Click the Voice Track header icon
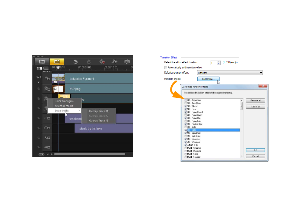This screenshot has height=201, width=287. pos(47,138)
